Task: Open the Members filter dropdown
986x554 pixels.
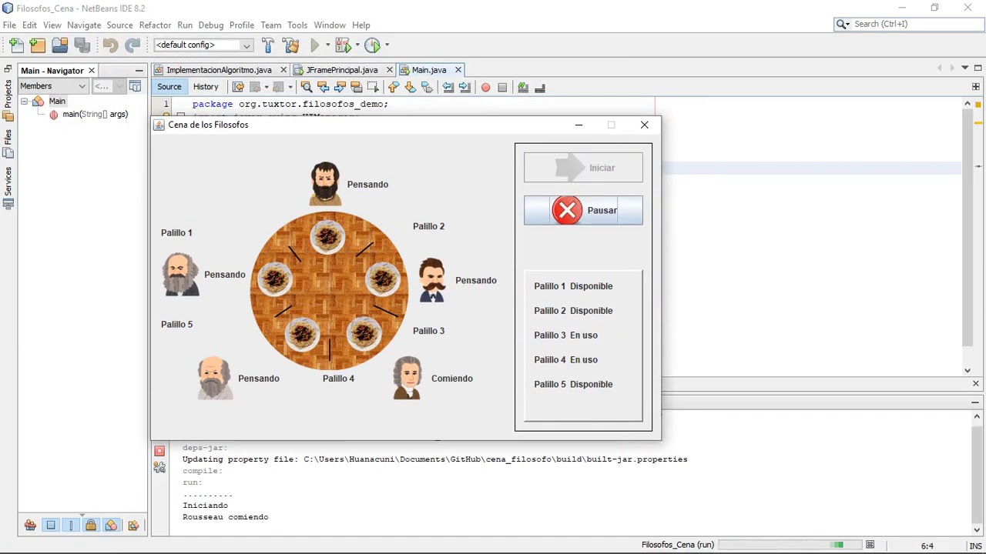Action: coord(53,86)
